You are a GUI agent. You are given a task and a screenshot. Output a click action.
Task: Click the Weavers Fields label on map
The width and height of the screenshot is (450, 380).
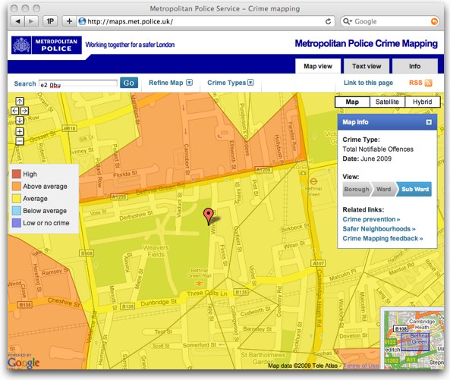(x=156, y=251)
